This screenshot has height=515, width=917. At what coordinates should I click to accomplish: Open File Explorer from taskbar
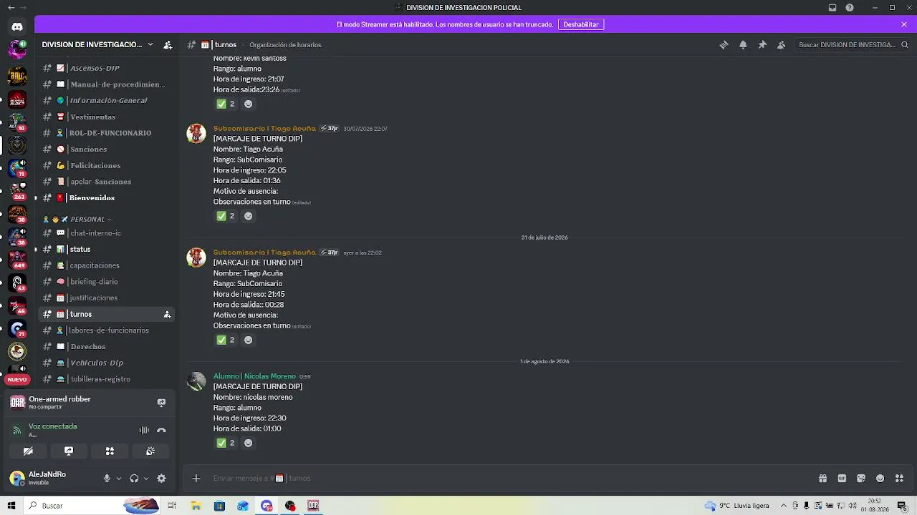pyautogui.click(x=196, y=506)
